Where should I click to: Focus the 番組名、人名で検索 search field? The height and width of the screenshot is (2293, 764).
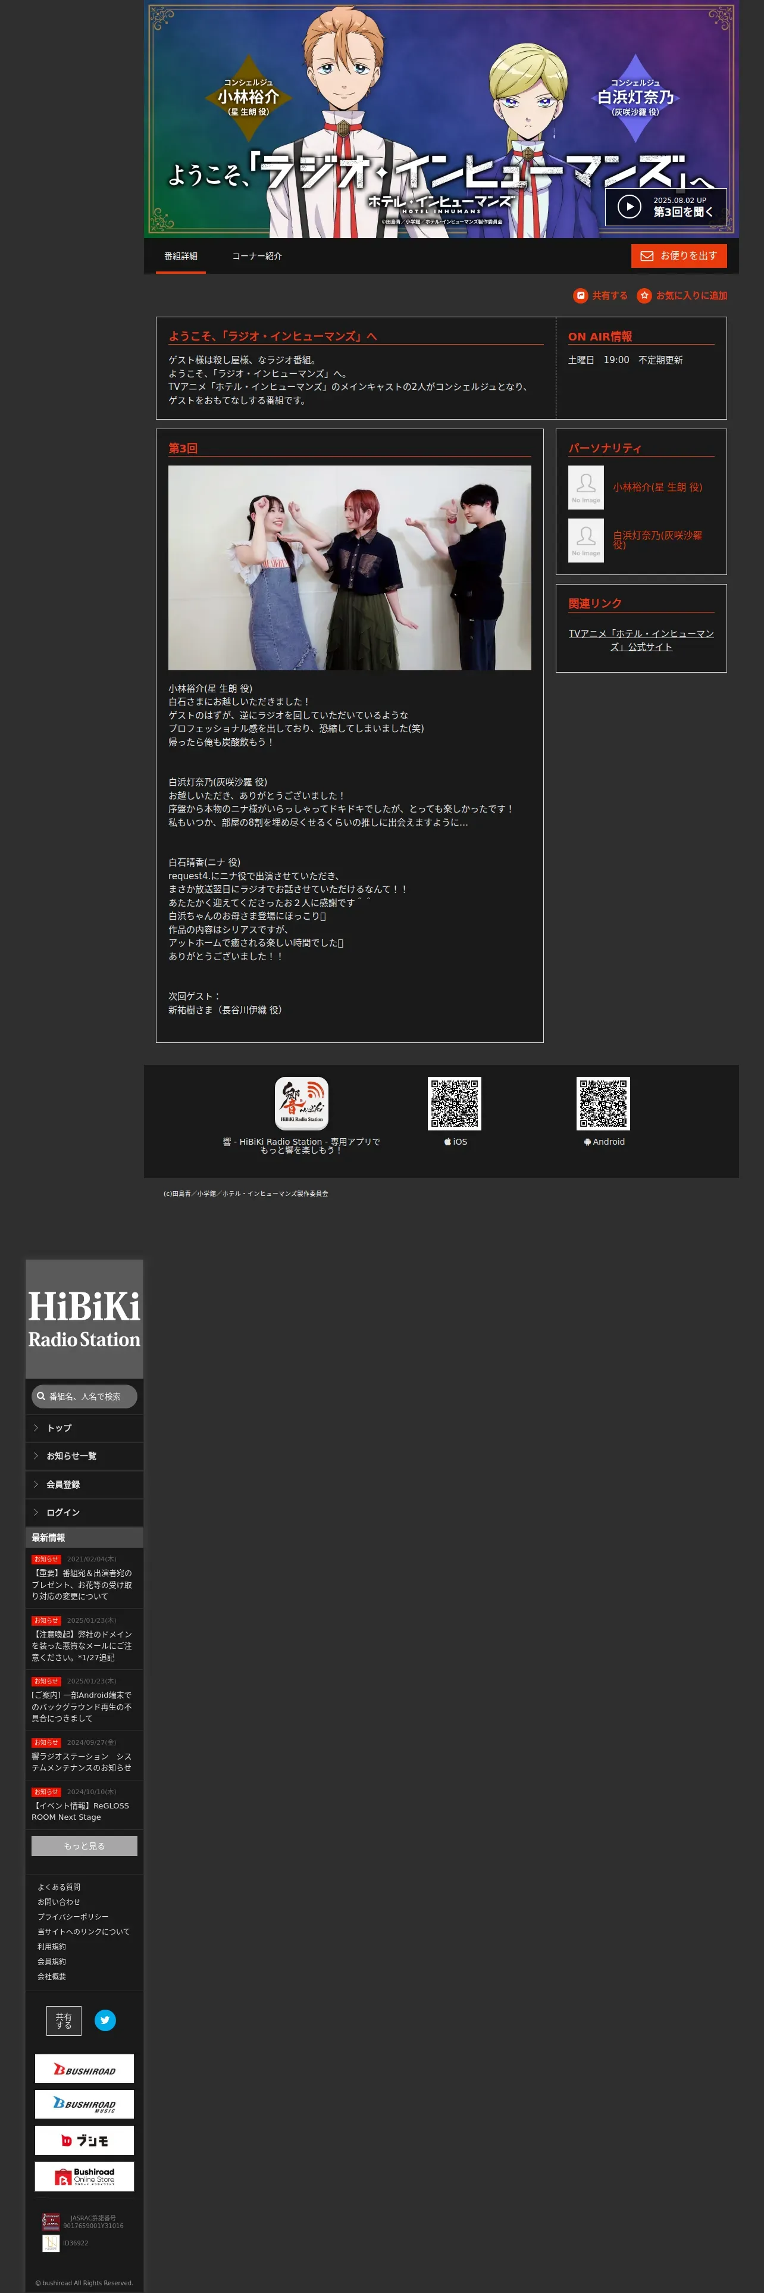(x=84, y=1397)
